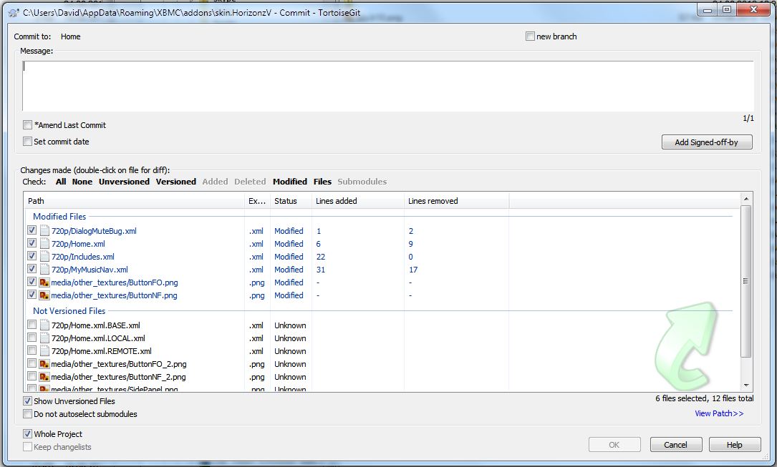Viewport: 777px width, 467px height.
Task: Click the "6 files selected, 12 files total" text
Action: pyautogui.click(x=704, y=398)
